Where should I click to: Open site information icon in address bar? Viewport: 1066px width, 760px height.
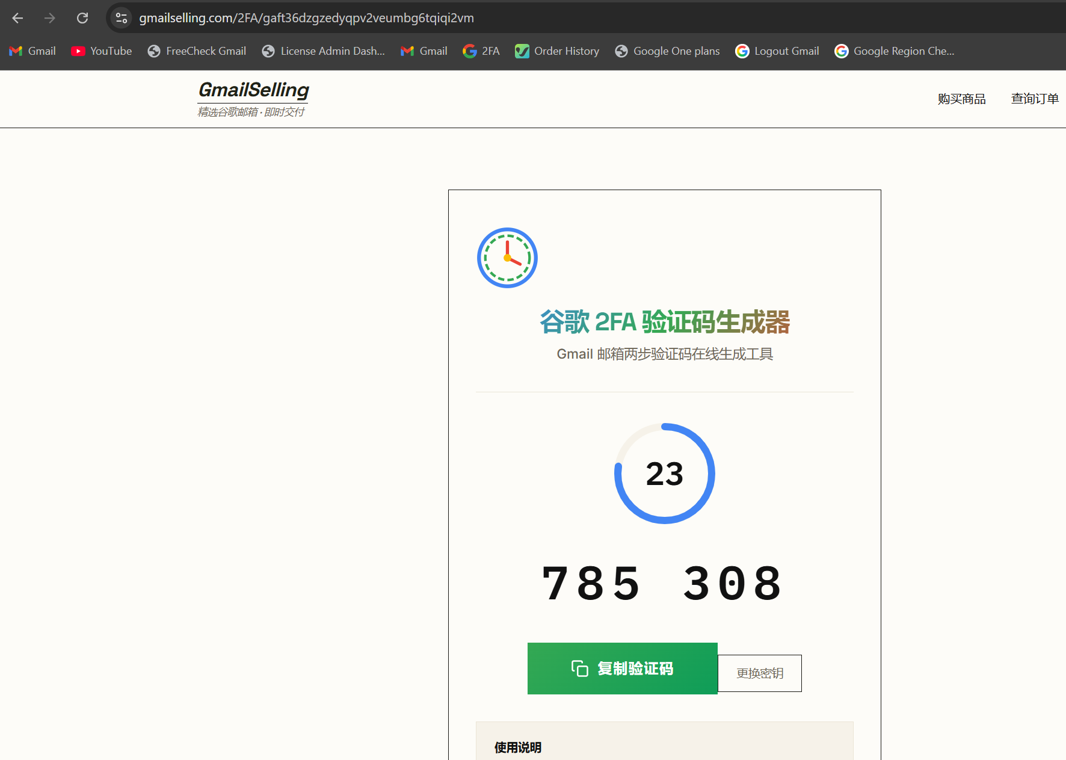[122, 18]
